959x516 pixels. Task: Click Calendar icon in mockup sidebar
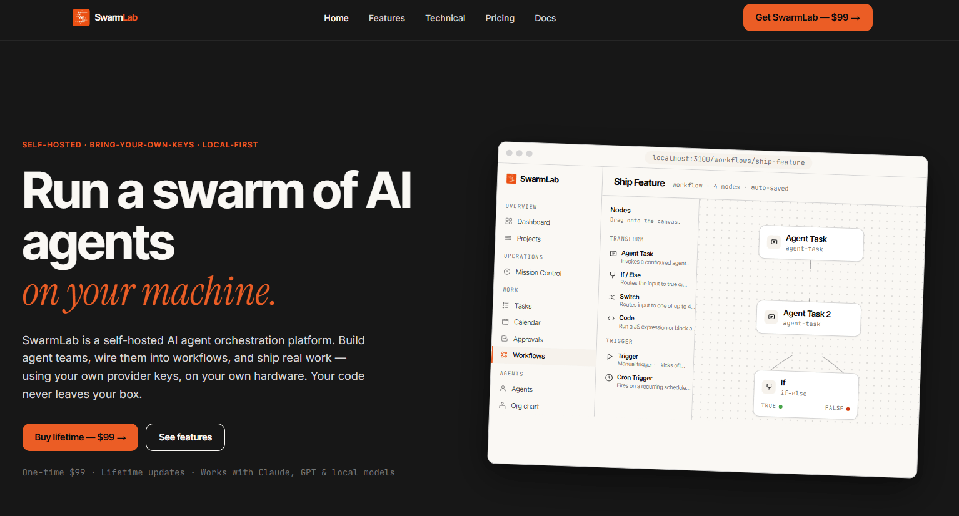point(505,322)
